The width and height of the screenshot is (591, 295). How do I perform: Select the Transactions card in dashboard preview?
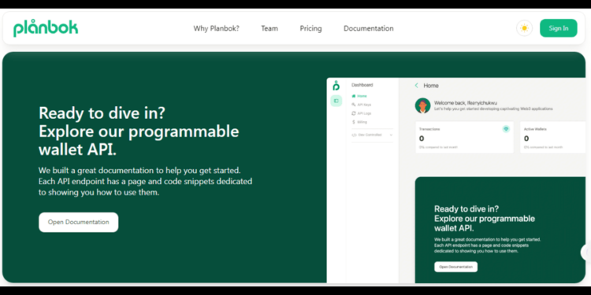464,138
